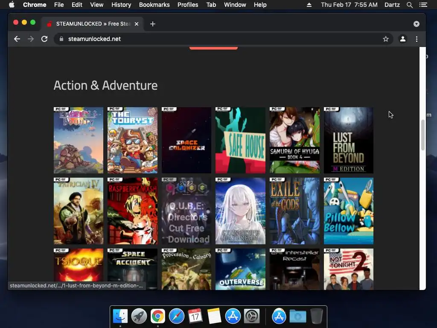This screenshot has width=437, height=328.
Task: Close the STEAMUNLOCKED tab
Action: coord(137,24)
